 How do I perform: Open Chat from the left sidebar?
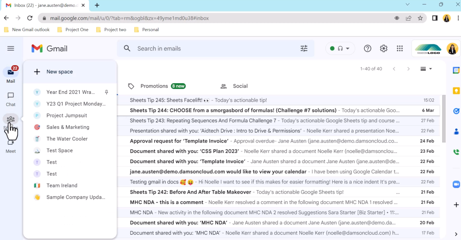point(11,99)
